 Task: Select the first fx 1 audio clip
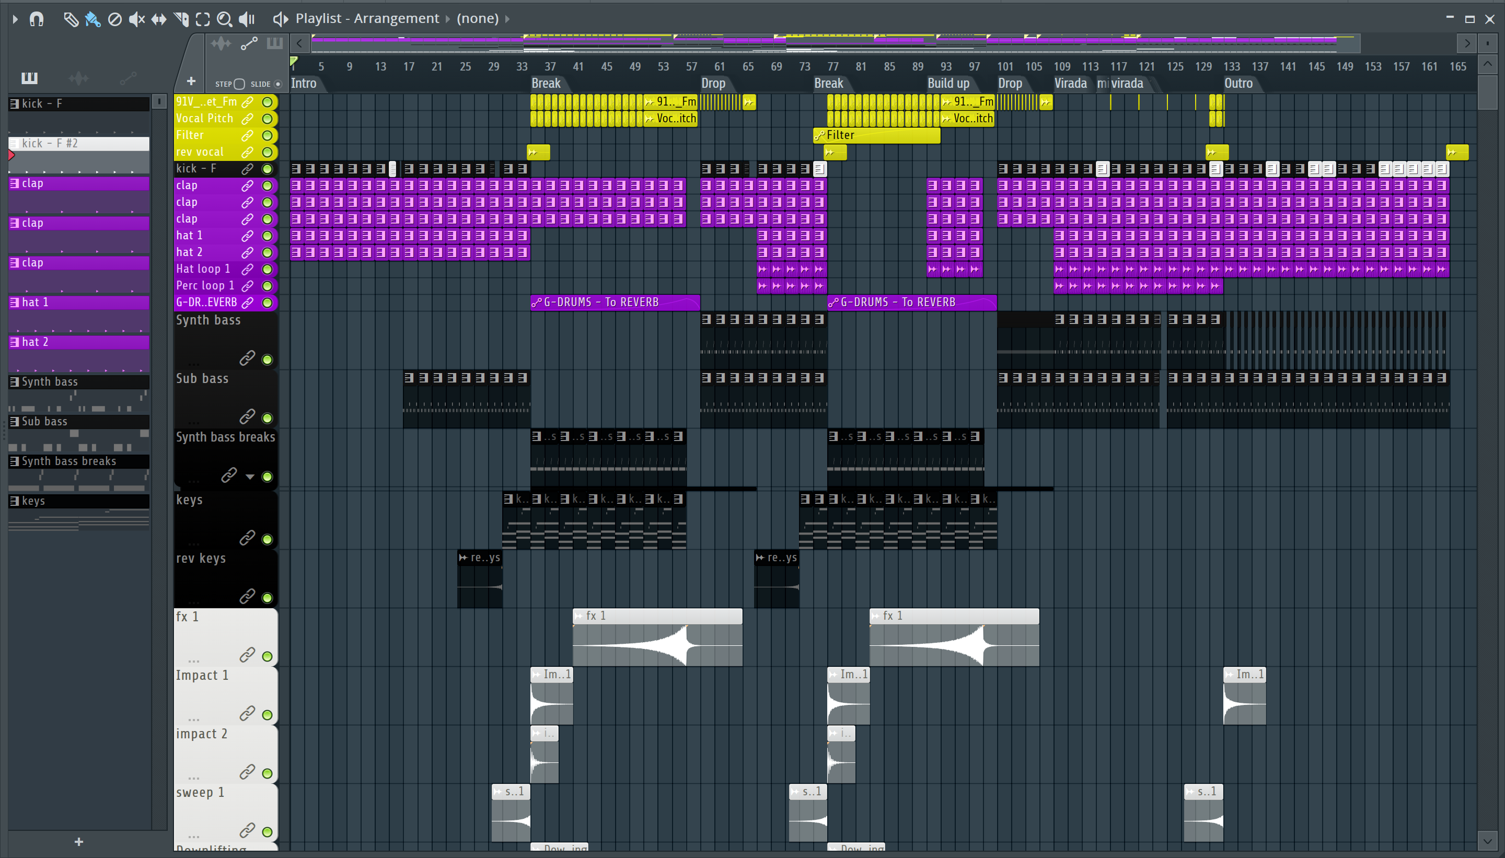[x=657, y=637]
